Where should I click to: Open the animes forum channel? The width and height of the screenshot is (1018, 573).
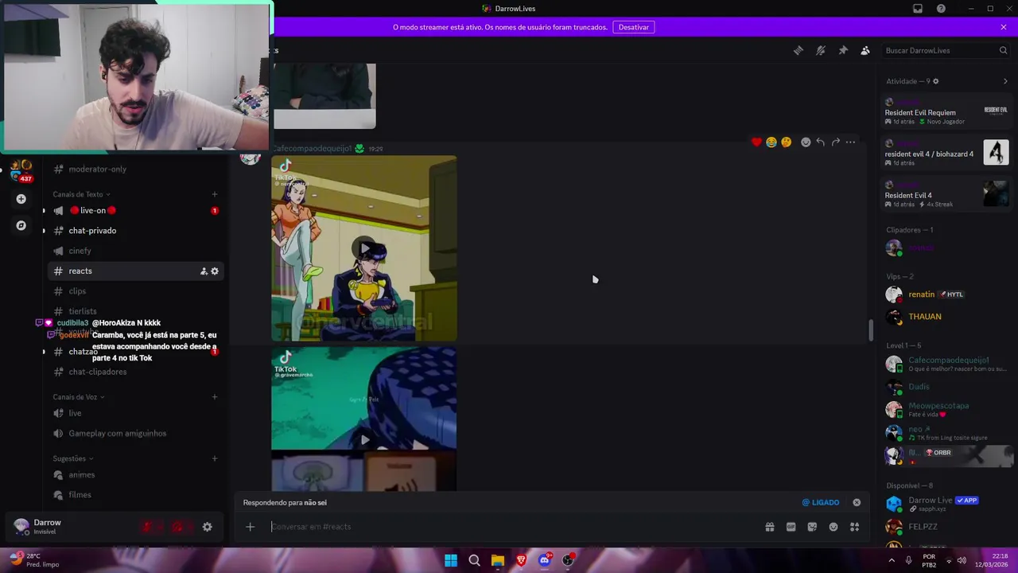(134, 475)
